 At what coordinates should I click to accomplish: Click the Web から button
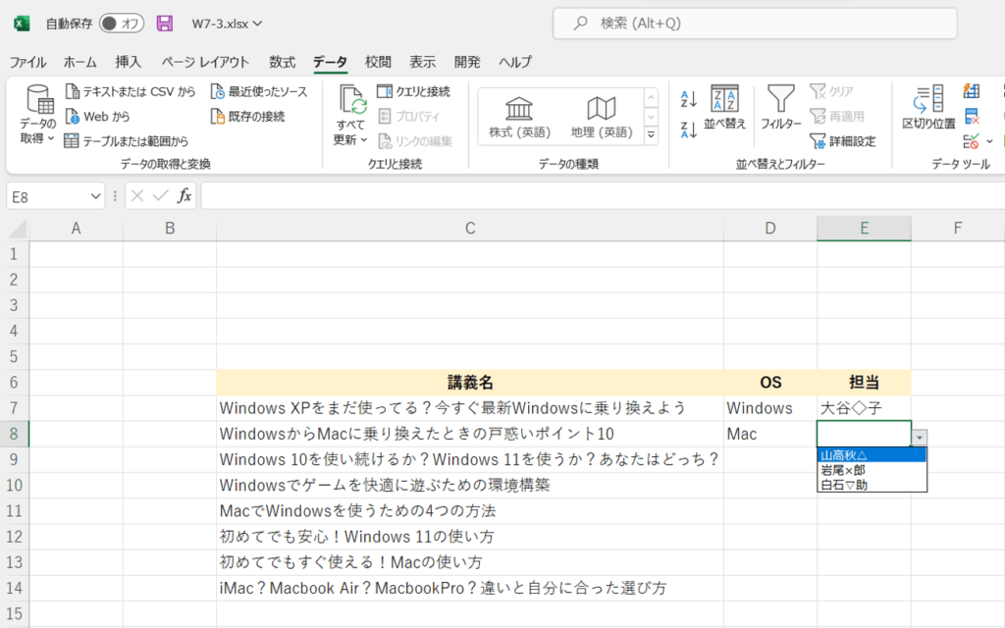97,117
